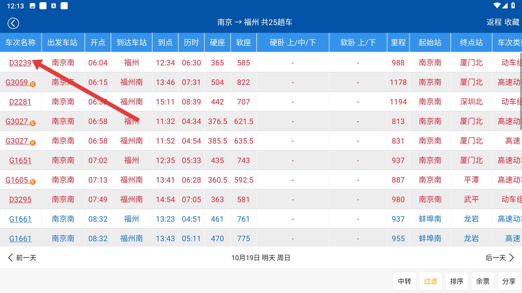Tap the 分享 share button
Image resolution: width=522 pixels, height=293 pixels.
click(x=509, y=281)
